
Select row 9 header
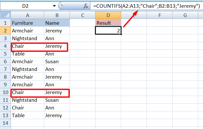pyautogui.click(x=5, y=85)
